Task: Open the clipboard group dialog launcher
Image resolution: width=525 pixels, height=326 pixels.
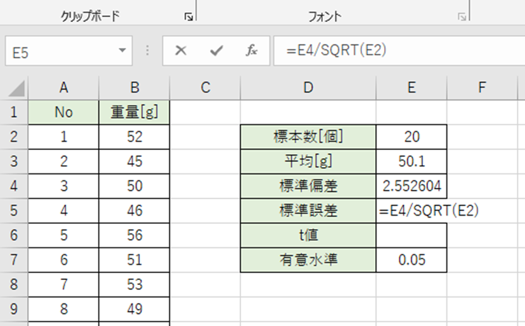Action: point(188,18)
